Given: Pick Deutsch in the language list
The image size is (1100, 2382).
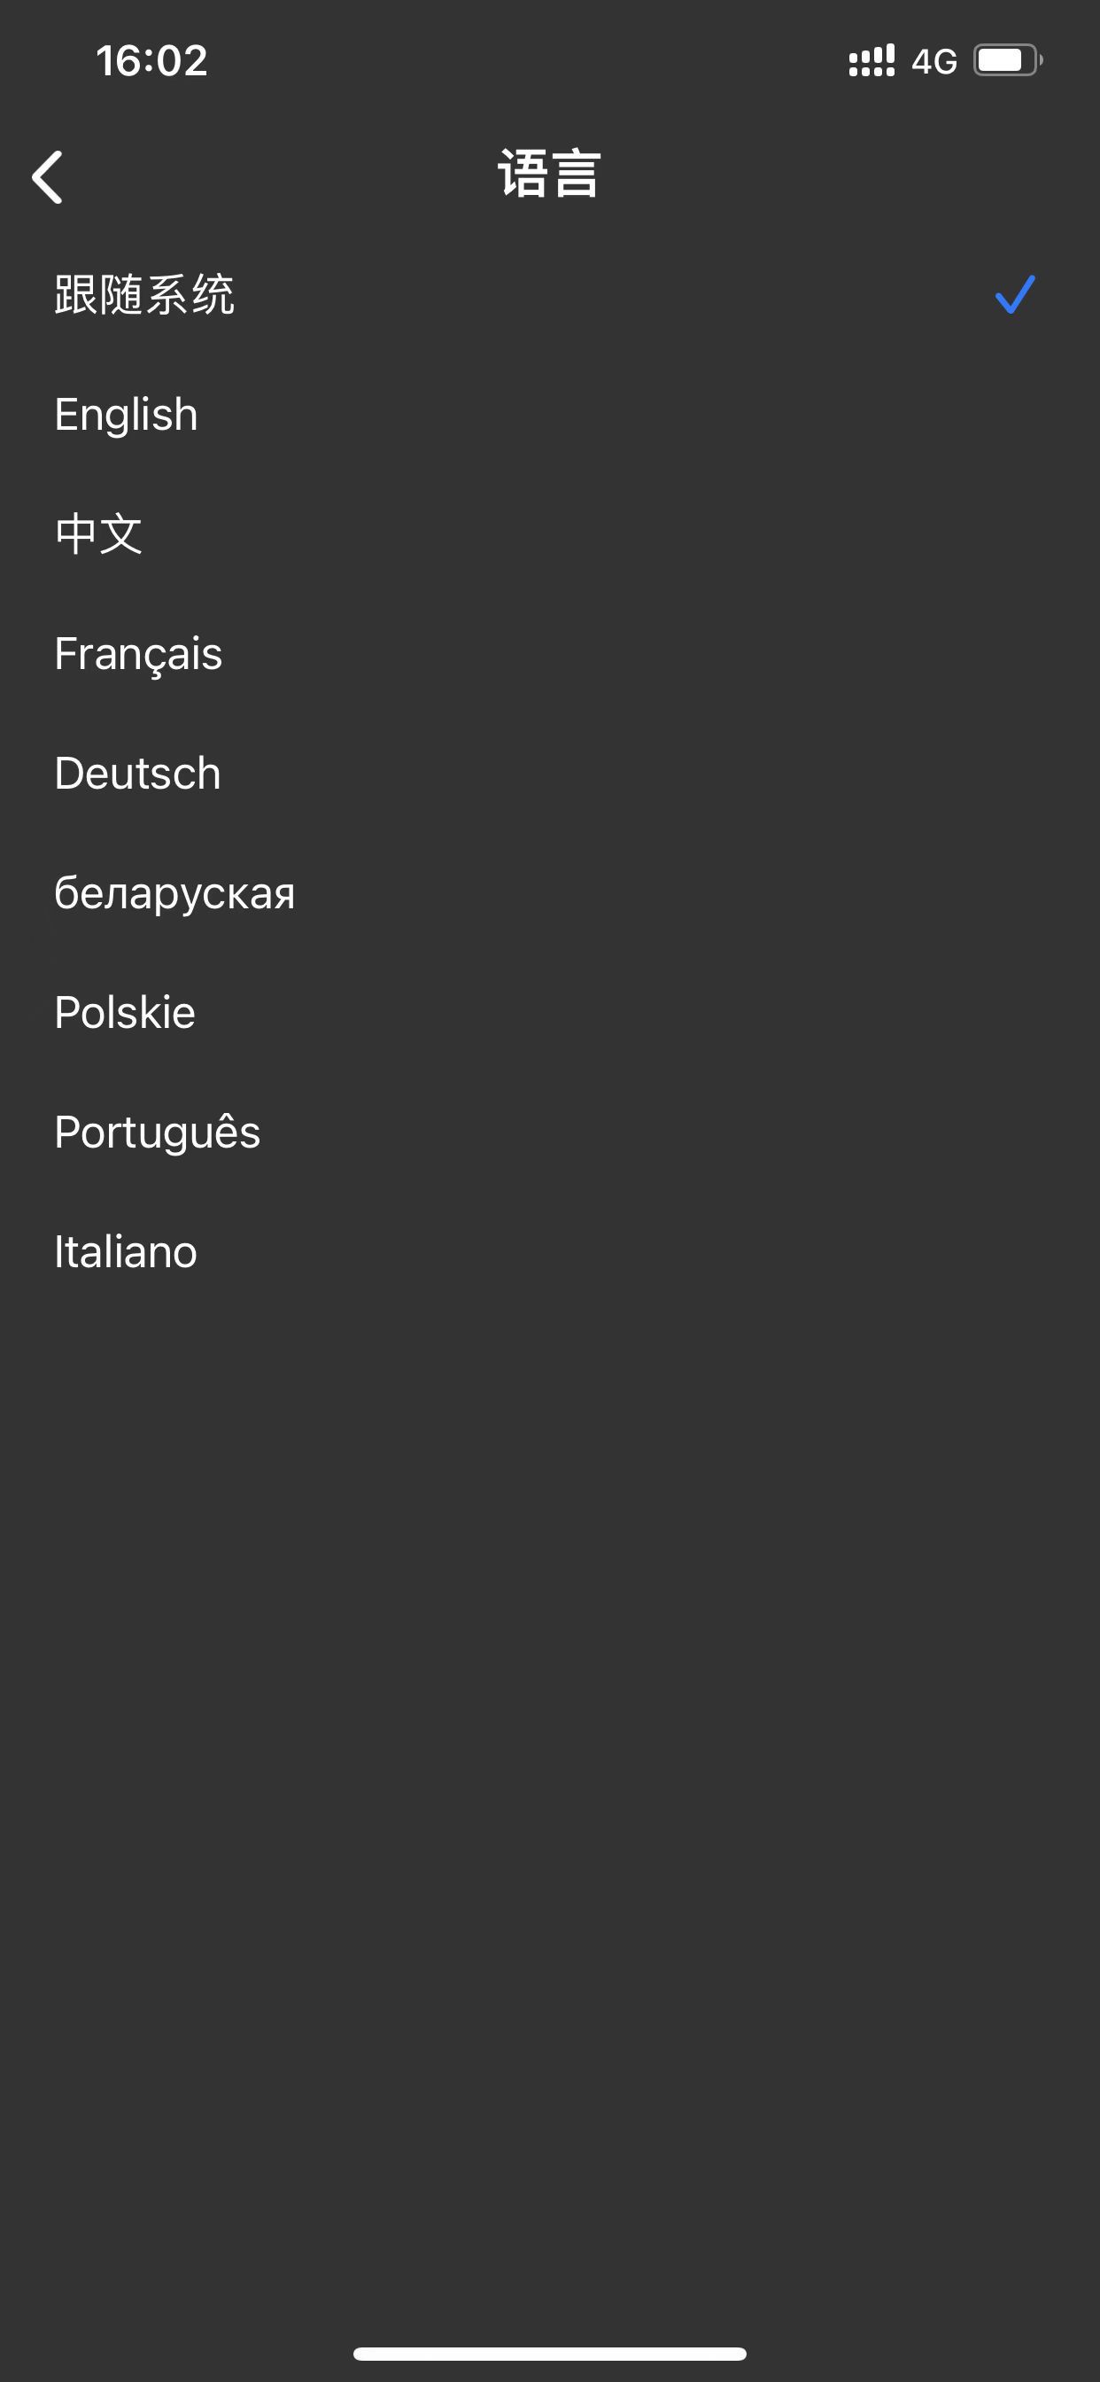Looking at the screenshot, I should (x=138, y=773).
